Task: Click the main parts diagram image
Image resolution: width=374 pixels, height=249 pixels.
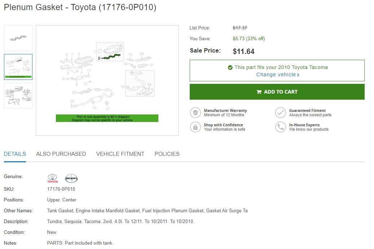Action: (x=107, y=81)
